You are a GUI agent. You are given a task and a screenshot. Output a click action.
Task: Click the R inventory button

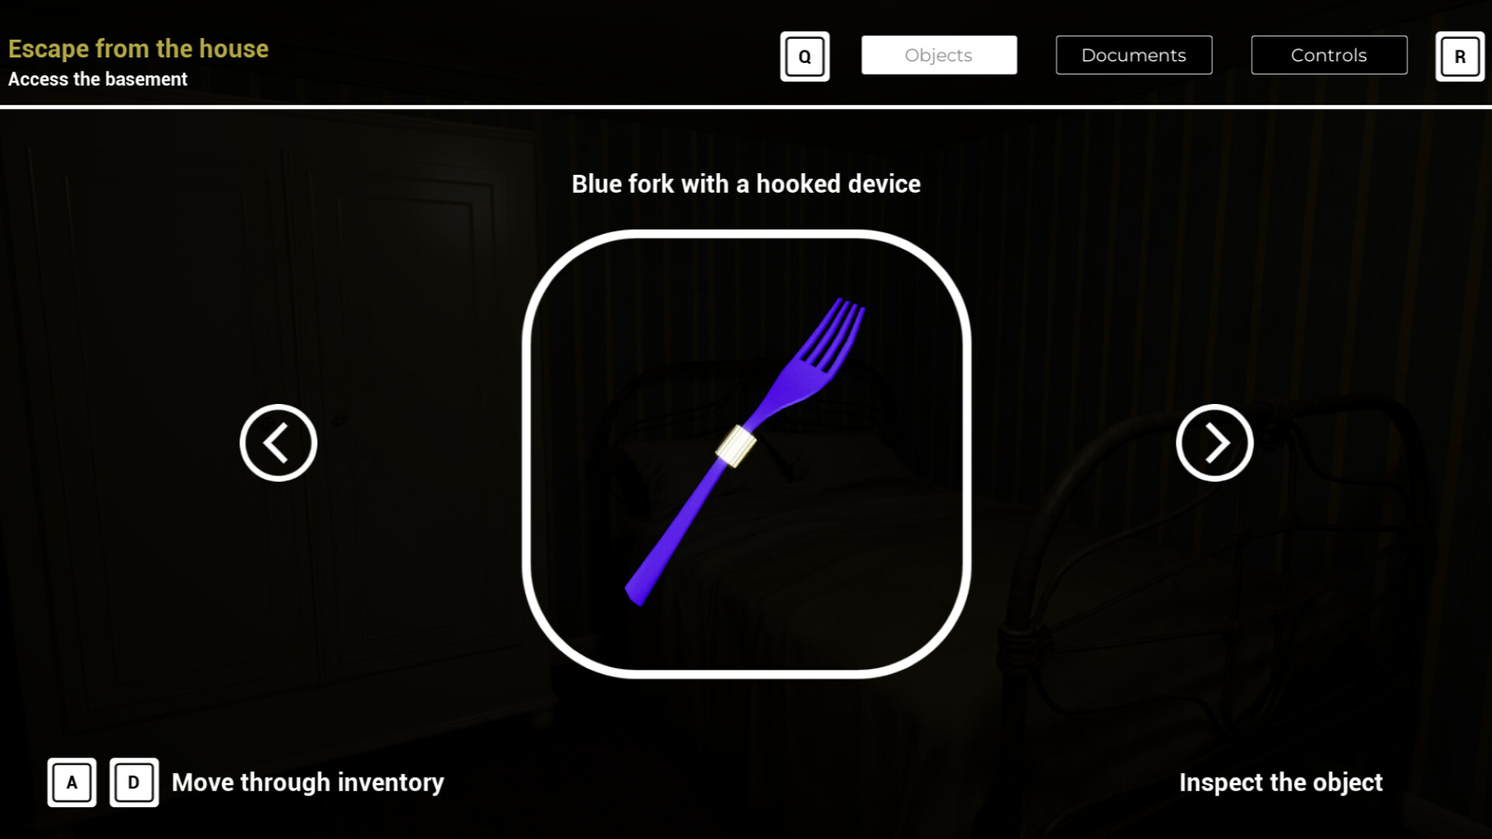(x=1459, y=57)
